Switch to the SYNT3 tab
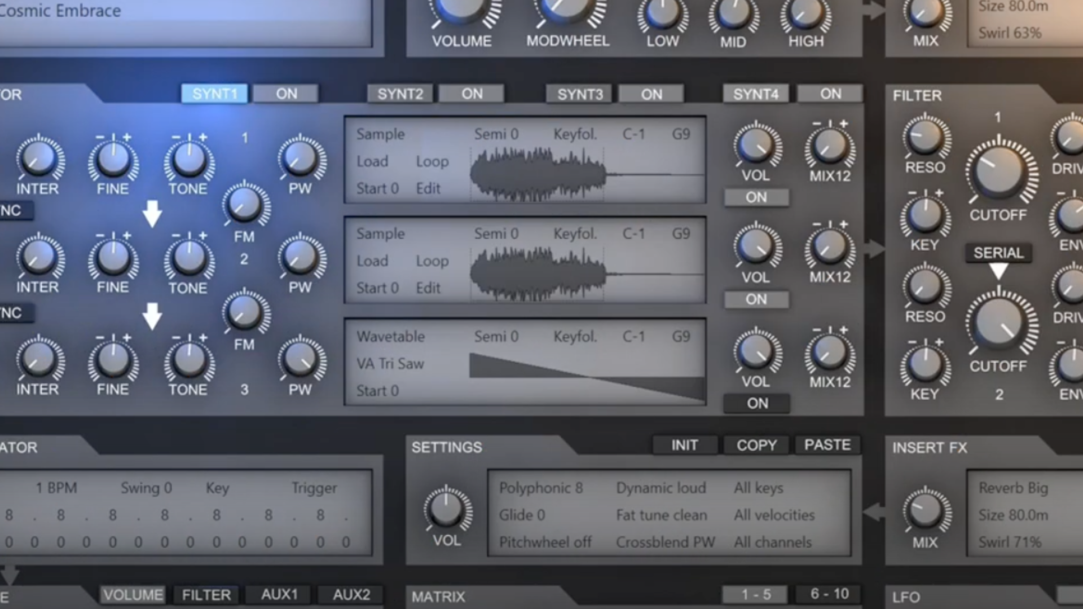The height and width of the screenshot is (609, 1083). point(579,94)
